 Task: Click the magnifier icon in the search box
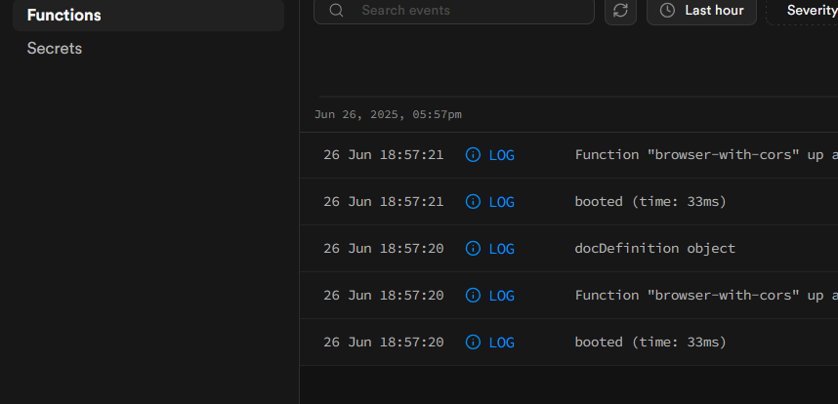[x=336, y=11]
